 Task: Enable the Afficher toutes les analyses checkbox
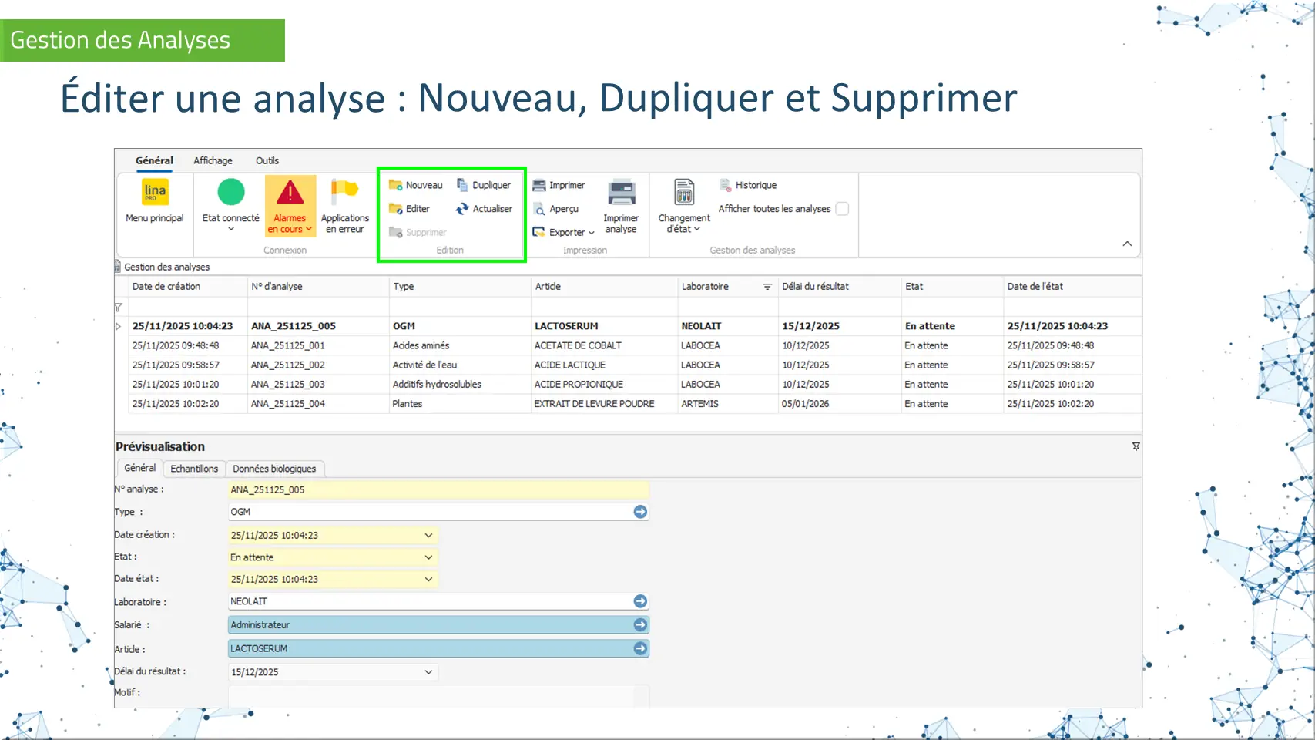[842, 209]
